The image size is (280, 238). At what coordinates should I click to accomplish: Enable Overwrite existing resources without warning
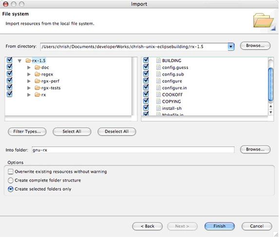click(x=11, y=172)
